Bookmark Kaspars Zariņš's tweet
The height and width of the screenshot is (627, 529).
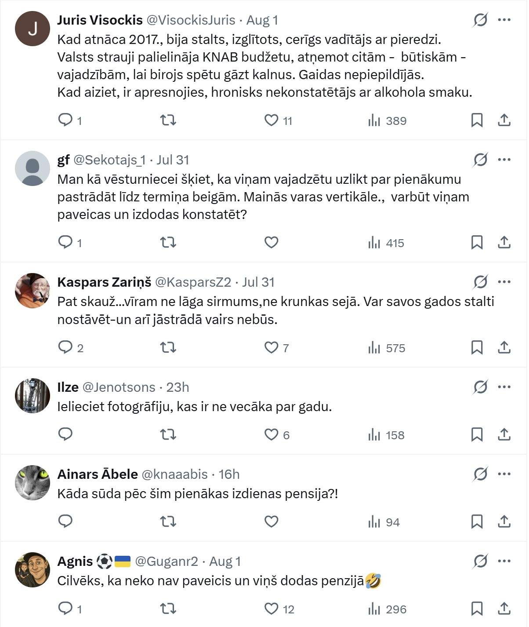(477, 347)
